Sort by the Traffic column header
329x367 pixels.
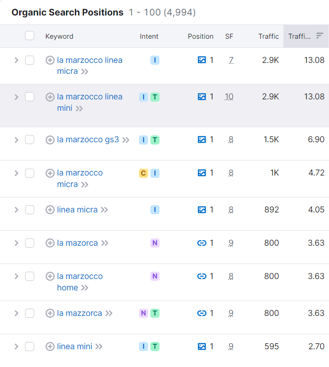pos(269,36)
